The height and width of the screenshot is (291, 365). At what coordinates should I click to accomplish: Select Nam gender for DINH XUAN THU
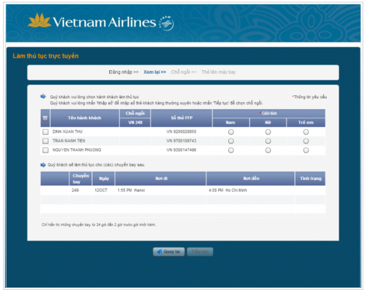click(x=231, y=132)
